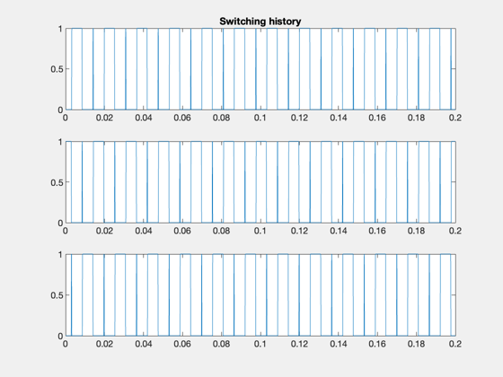The image size is (503, 377).
Task: Click the 0.5 y-axis tick of second subplot
Action: 57,182
